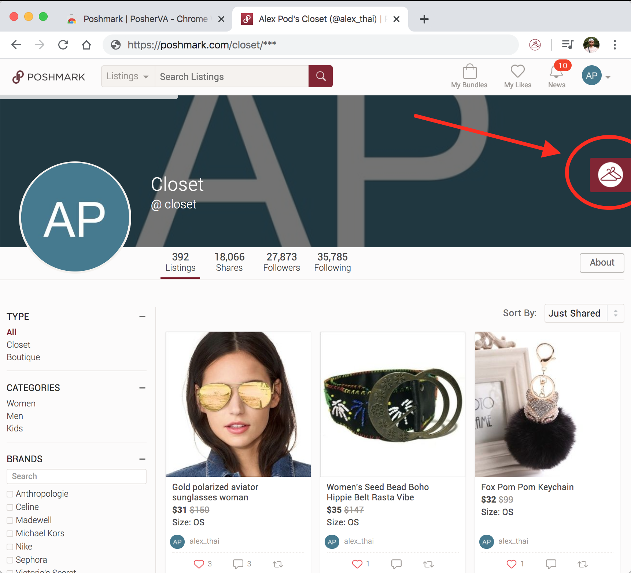The height and width of the screenshot is (573, 631).
Task: Filter by Boutique type
Action: [23, 357]
